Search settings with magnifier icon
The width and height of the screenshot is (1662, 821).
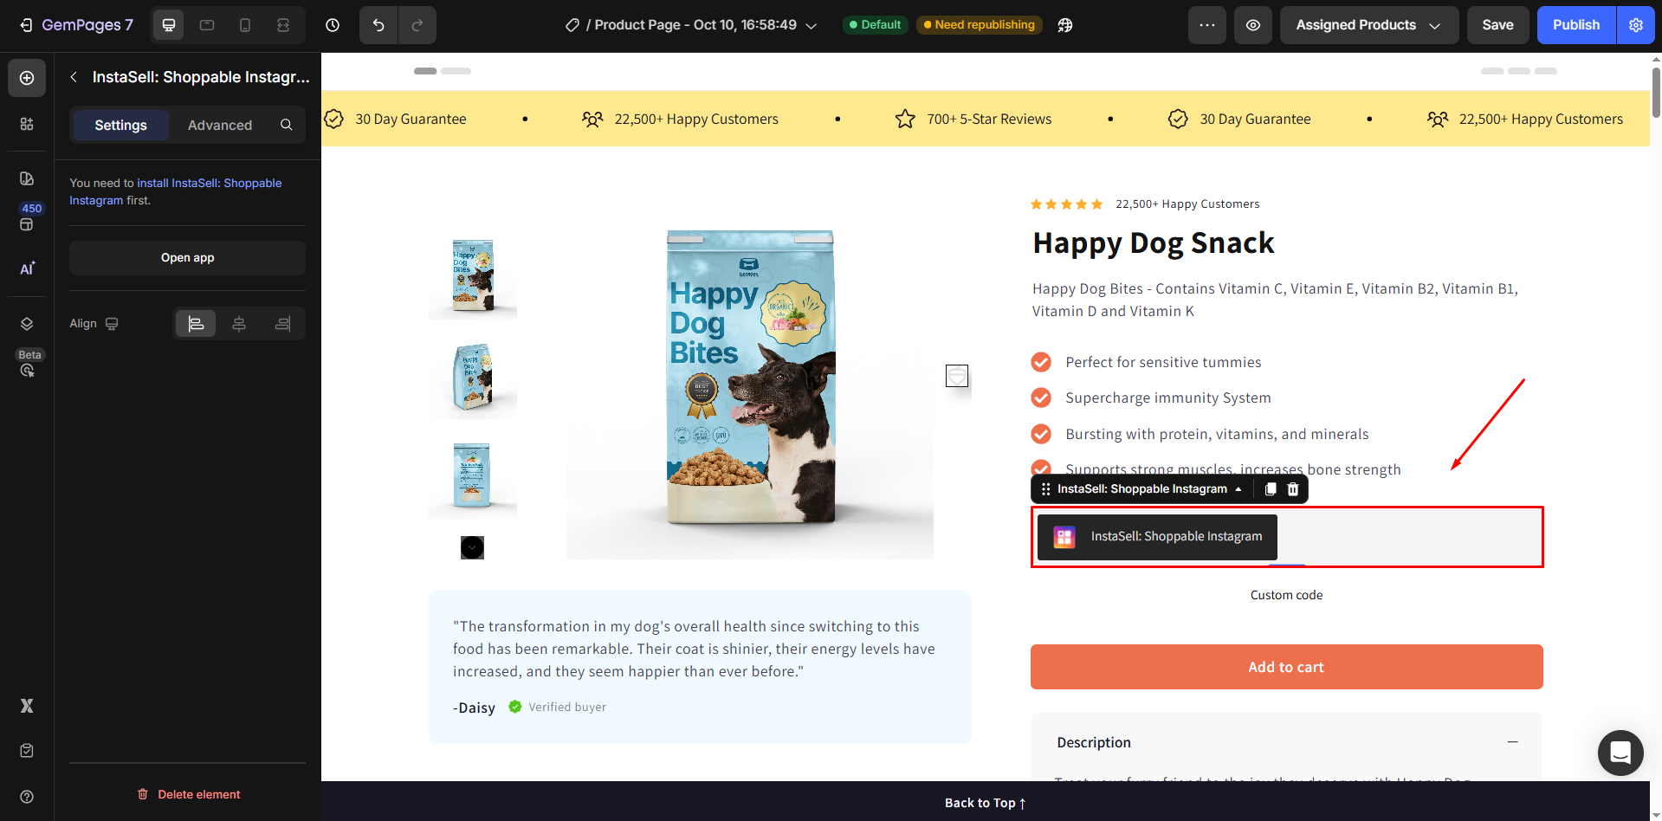tap(286, 125)
